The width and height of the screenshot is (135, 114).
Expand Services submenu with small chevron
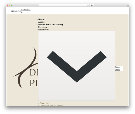click(x=114, y=27)
